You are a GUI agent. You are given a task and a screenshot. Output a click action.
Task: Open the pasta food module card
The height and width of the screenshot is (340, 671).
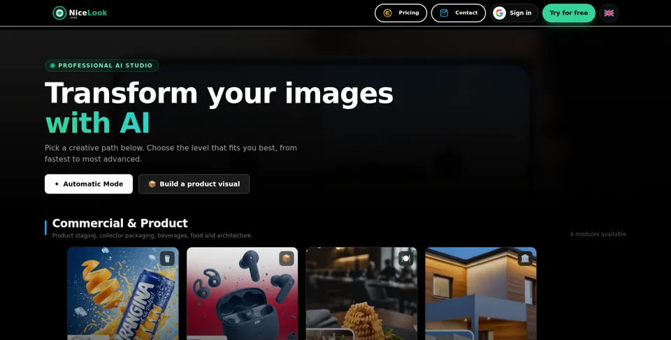tap(361, 293)
